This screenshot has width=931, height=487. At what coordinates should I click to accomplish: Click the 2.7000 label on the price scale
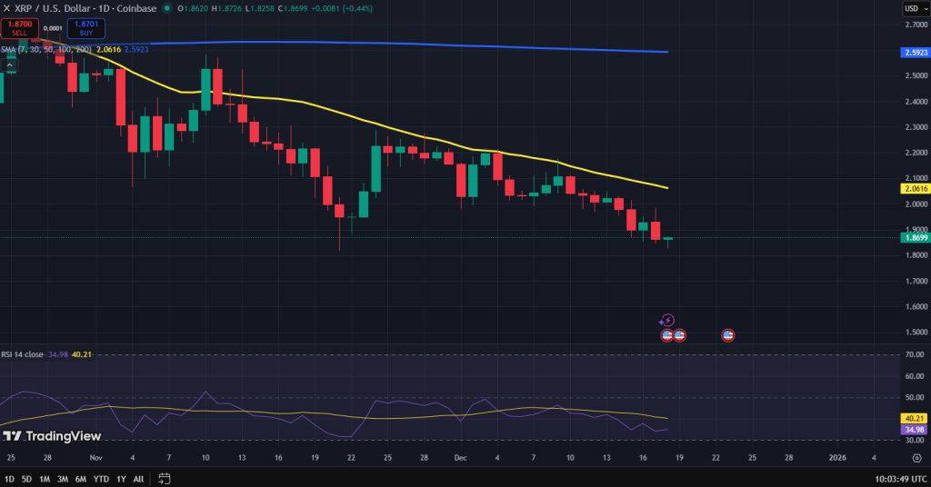pos(916,25)
